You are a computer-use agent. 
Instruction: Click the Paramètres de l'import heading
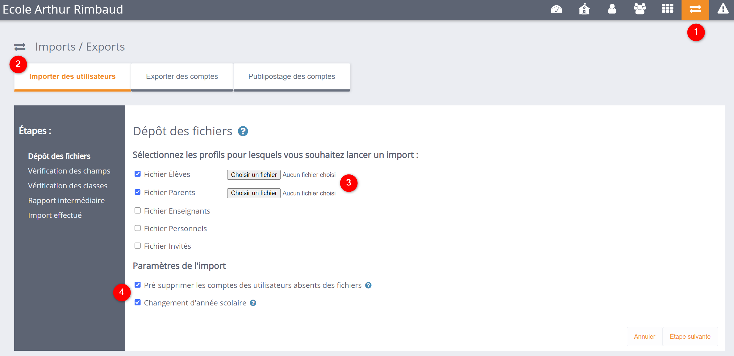coord(179,266)
